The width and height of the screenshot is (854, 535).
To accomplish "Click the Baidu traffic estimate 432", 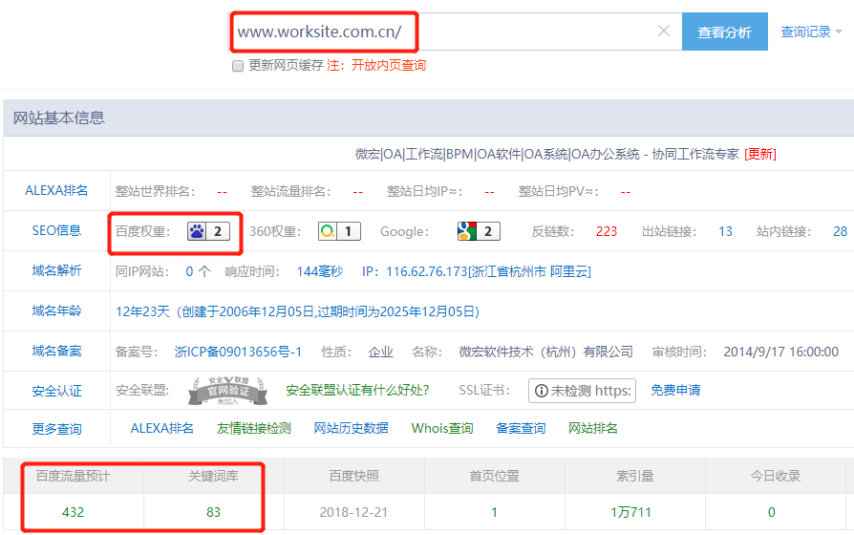I will 73,513.
